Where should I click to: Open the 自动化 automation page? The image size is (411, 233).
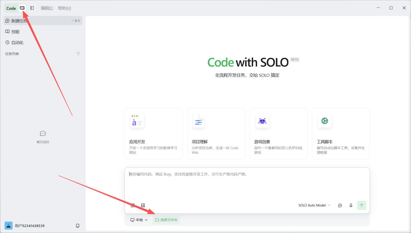[x=43, y=43]
